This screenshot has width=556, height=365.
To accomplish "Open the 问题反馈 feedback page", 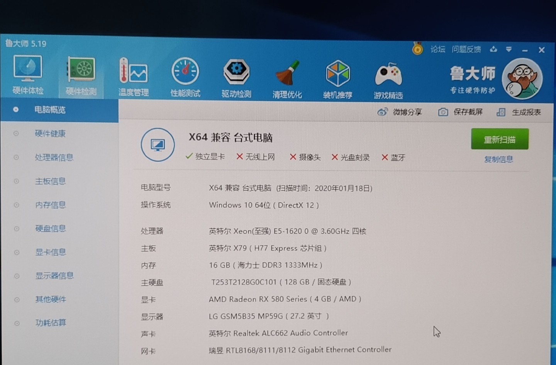I will pyautogui.click(x=465, y=49).
